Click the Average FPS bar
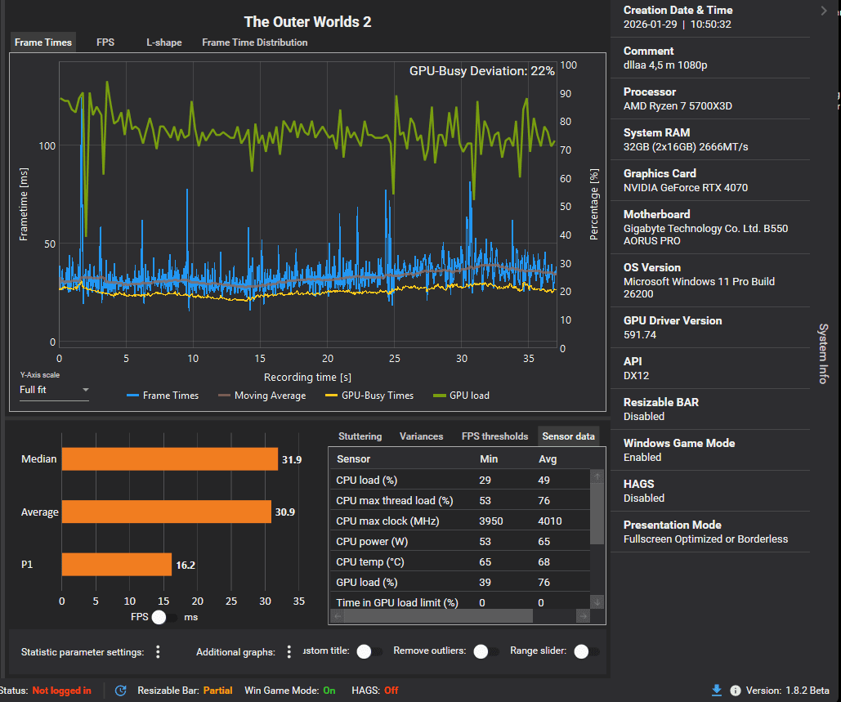This screenshot has height=702, width=841. point(166,512)
